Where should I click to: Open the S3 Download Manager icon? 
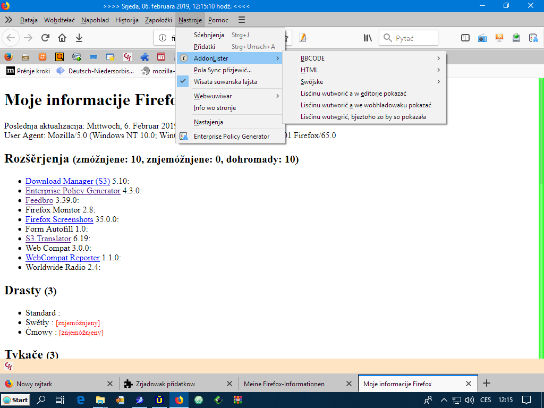tap(516, 38)
